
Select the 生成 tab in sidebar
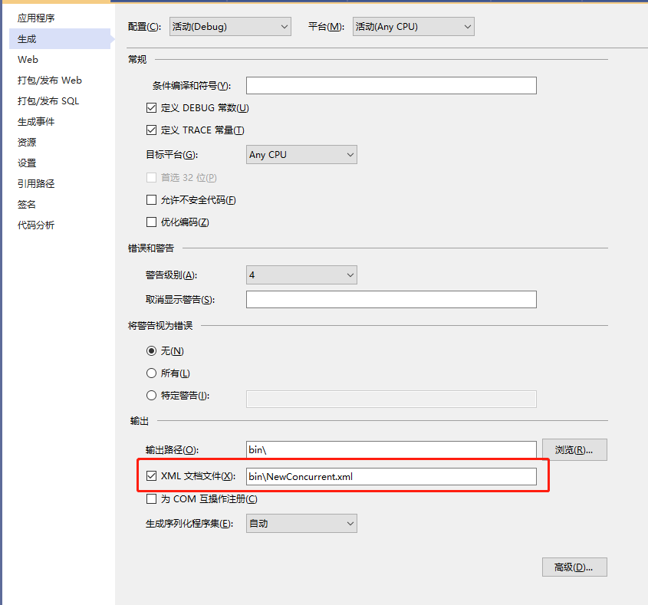pyautogui.click(x=60, y=39)
